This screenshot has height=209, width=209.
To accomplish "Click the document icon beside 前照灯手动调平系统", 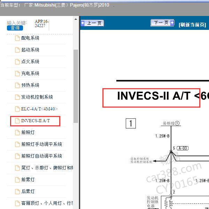I will click(x=17, y=144).
